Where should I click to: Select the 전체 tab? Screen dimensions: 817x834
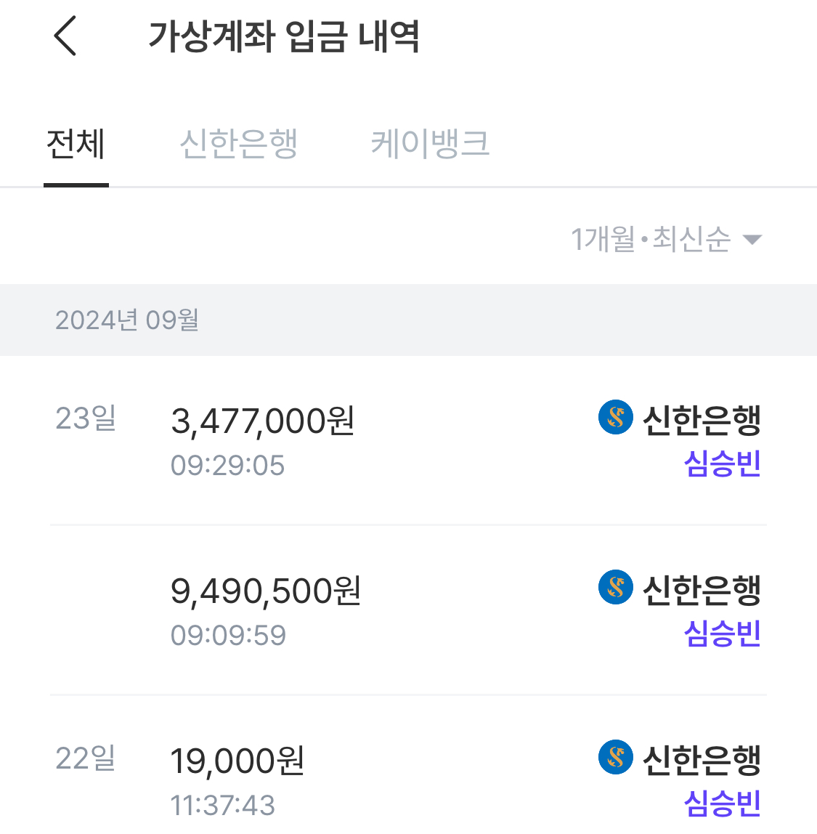pyautogui.click(x=76, y=144)
